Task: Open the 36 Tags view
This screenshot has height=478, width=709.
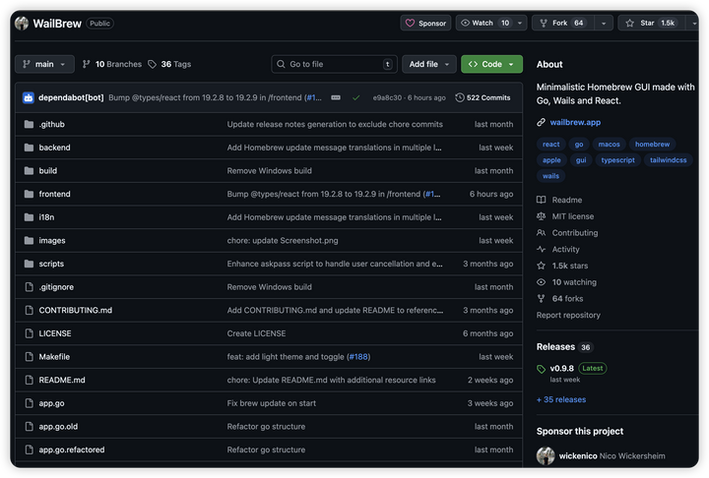Action: tap(169, 64)
